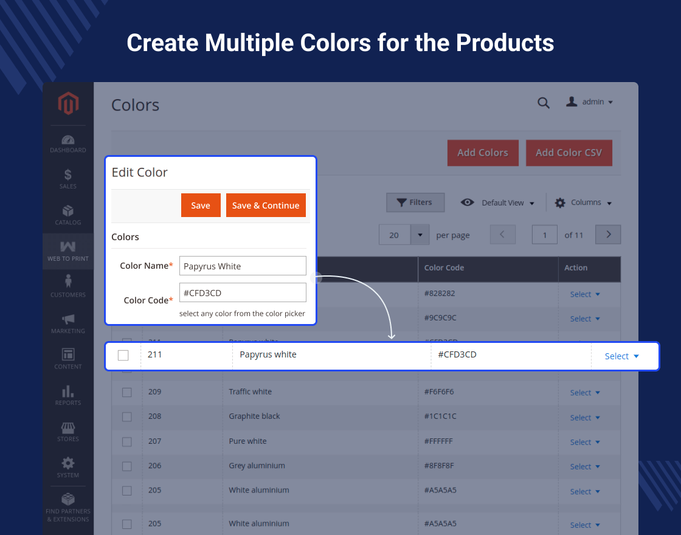Open Select action for Graphite black
Image resolution: width=681 pixels, height=535 pixels.
584,418
